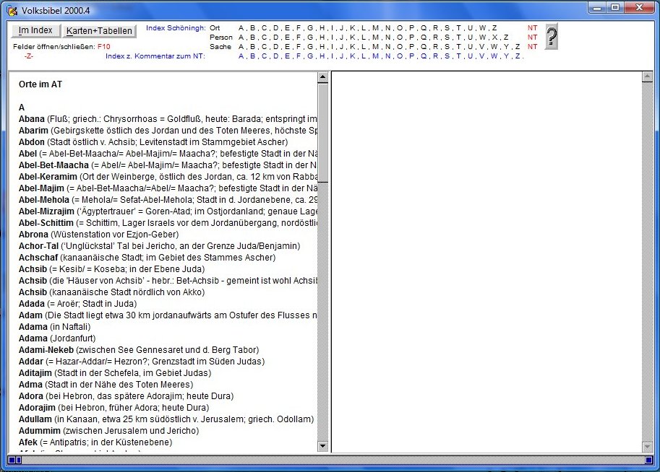Open letter A in the Ort index row
Screen dimensions: 660x472
click(x=241, y=27)
